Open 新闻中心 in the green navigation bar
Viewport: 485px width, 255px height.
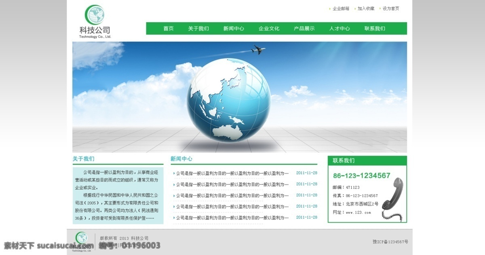(234, 29)
